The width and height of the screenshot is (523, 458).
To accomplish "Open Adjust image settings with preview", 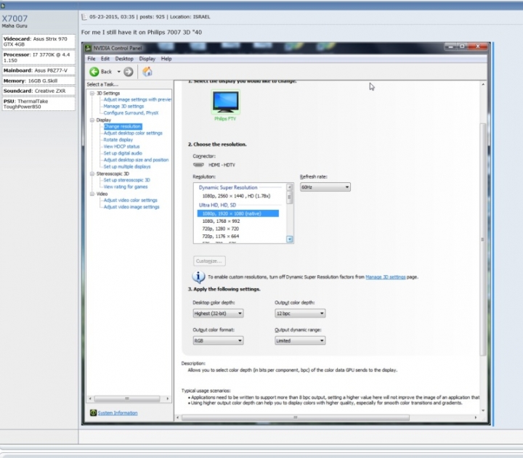I will click(x=137, y=99).
